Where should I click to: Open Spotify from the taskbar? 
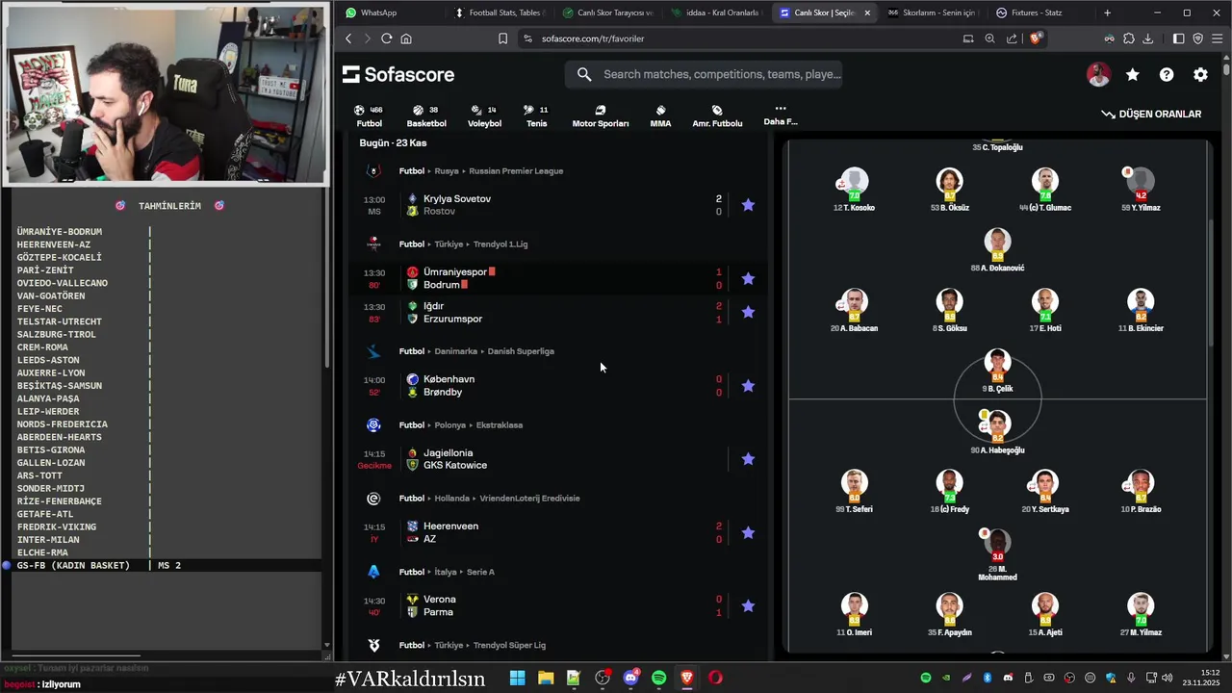coord(658,678)
